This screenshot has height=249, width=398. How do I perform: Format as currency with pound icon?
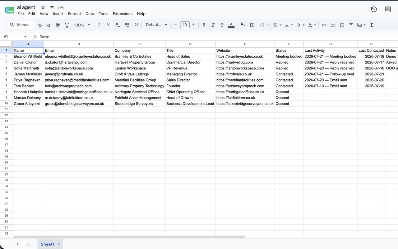pos(99,25)
